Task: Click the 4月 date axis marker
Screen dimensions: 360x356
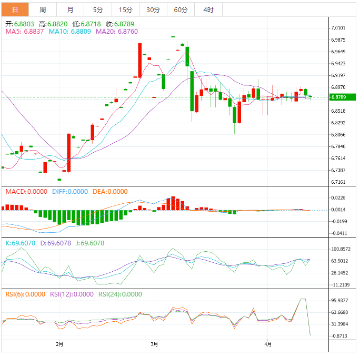Action: coord(268,344)
